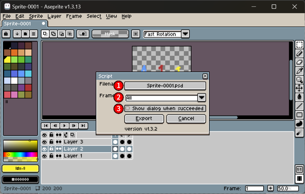
Task: Toggle lock on Layer 3
Action: tap(51, 142)
